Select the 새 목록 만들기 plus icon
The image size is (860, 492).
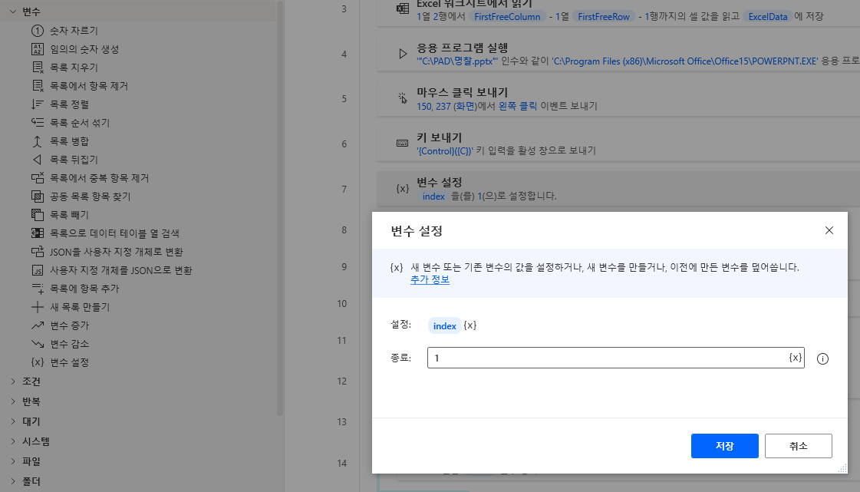tap(38, 307)
